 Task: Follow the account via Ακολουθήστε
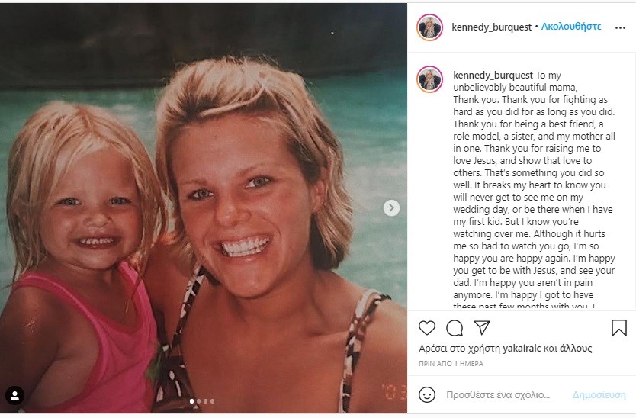tap(571, 27)
